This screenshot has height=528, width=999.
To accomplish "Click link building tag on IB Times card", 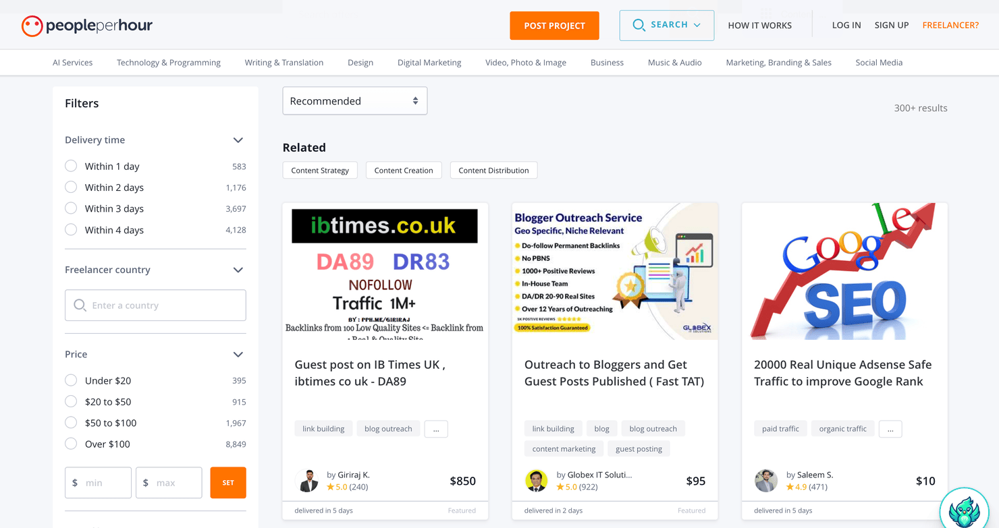I will [x=323, y=429].
